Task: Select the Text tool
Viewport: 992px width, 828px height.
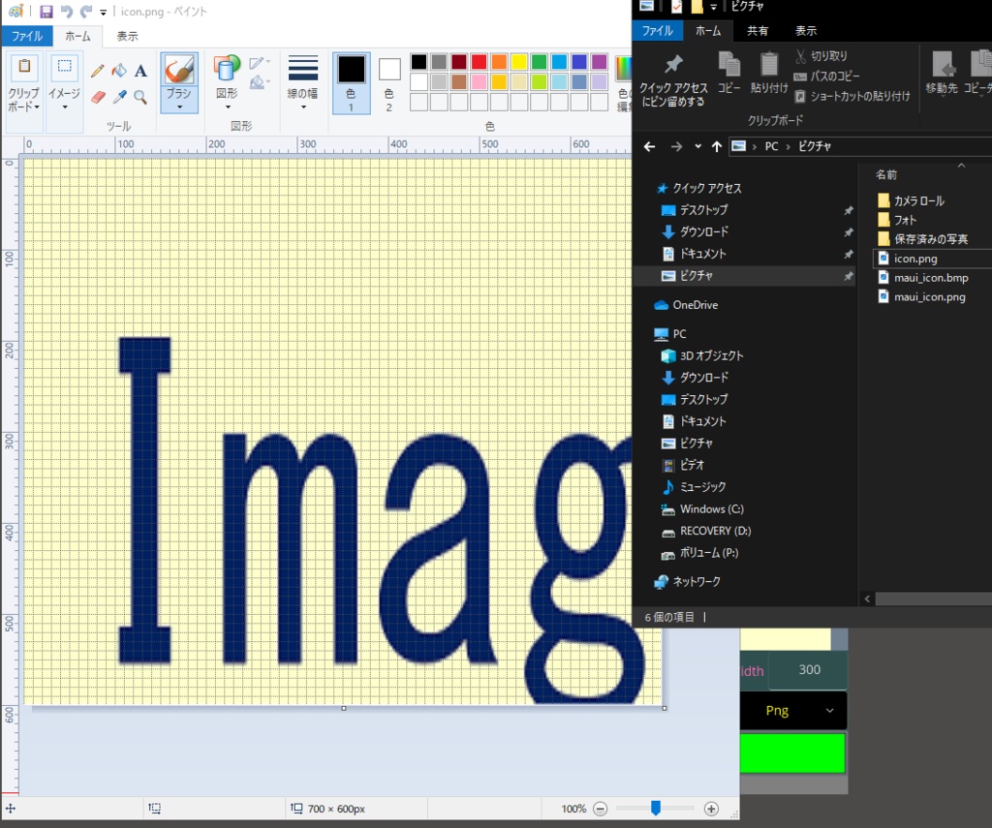Action: (x=141, y=71)
